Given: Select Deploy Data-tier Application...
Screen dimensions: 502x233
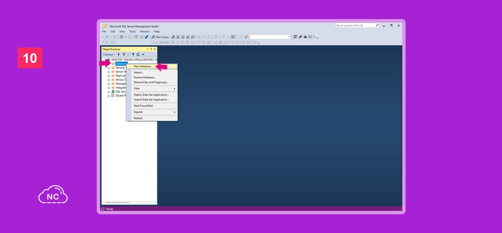Looking at the screenshot, I should (x=152, y=95).
